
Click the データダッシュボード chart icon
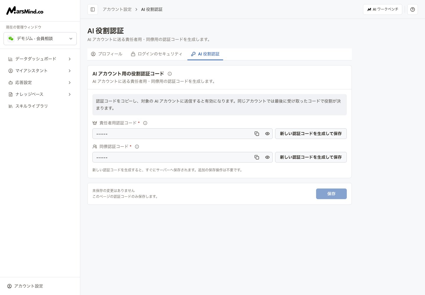click(x=11, y=59)
